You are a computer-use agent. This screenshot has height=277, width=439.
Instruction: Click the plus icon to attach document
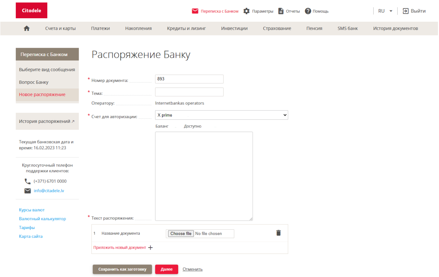(x=151, y=248)
